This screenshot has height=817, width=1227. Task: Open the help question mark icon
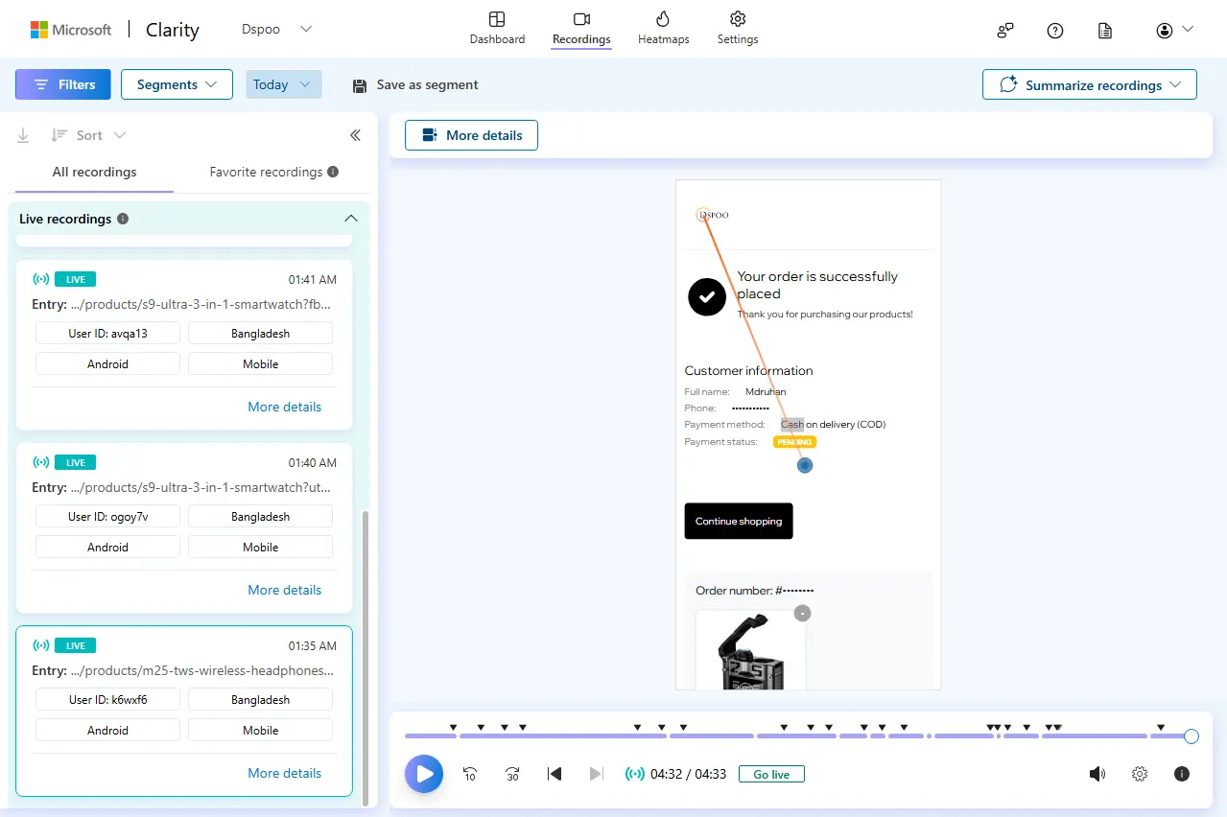[x=1055, y=31]
